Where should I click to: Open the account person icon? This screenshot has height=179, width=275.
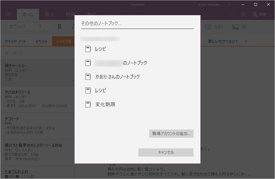tap(244, 15)
